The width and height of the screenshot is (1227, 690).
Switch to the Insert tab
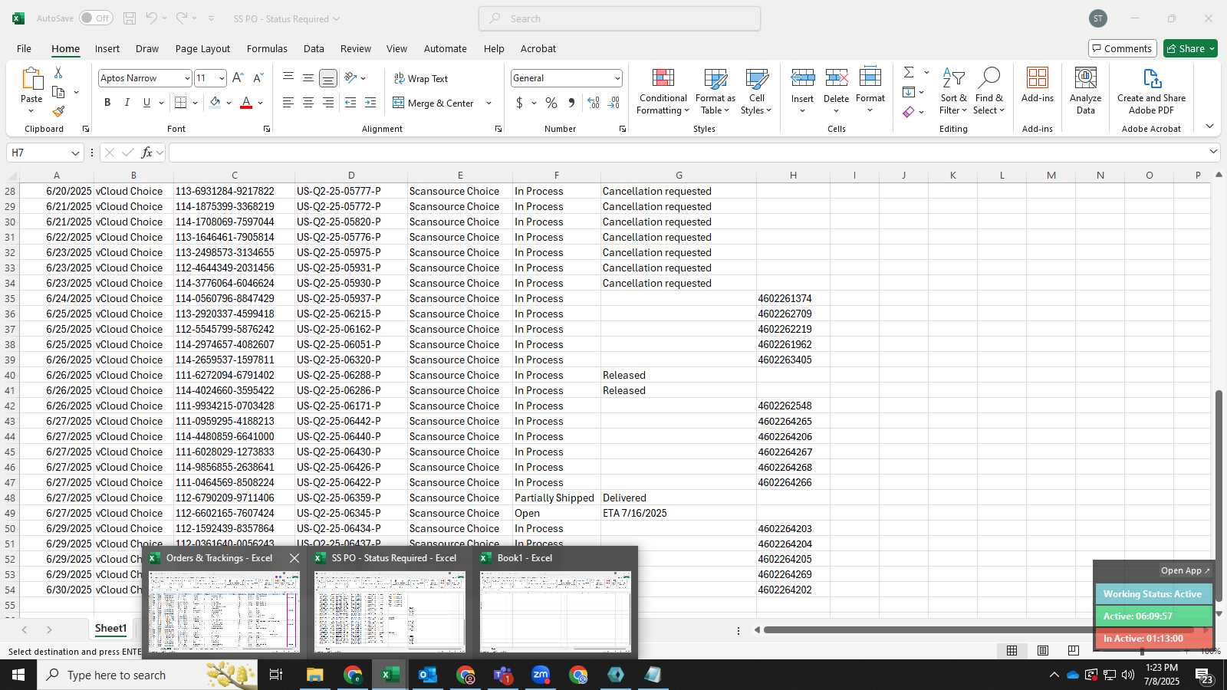107,48
